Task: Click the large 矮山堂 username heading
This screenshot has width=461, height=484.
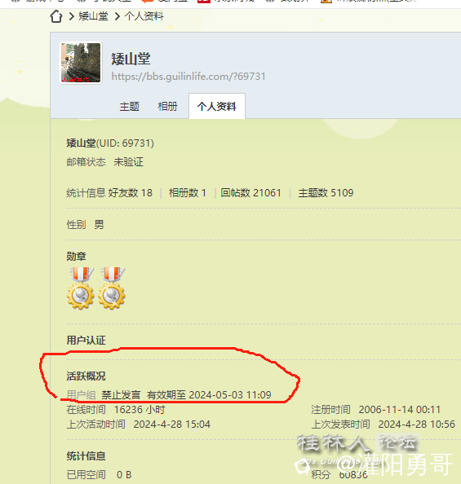Action: (x=131, y=59)
